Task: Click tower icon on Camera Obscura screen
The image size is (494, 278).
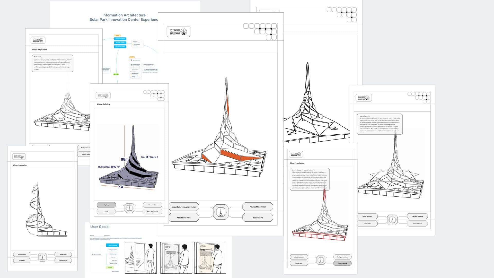Action: [x=321, y=260]
